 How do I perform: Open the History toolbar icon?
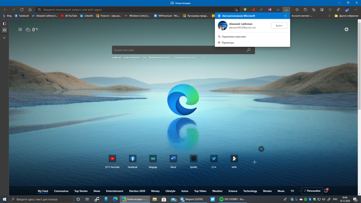coord(305,10)
